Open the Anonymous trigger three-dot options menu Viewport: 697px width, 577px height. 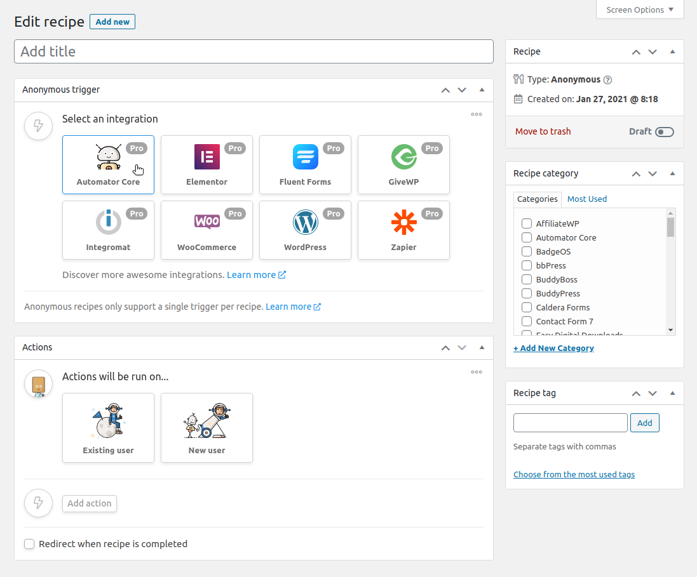point(477,114)
